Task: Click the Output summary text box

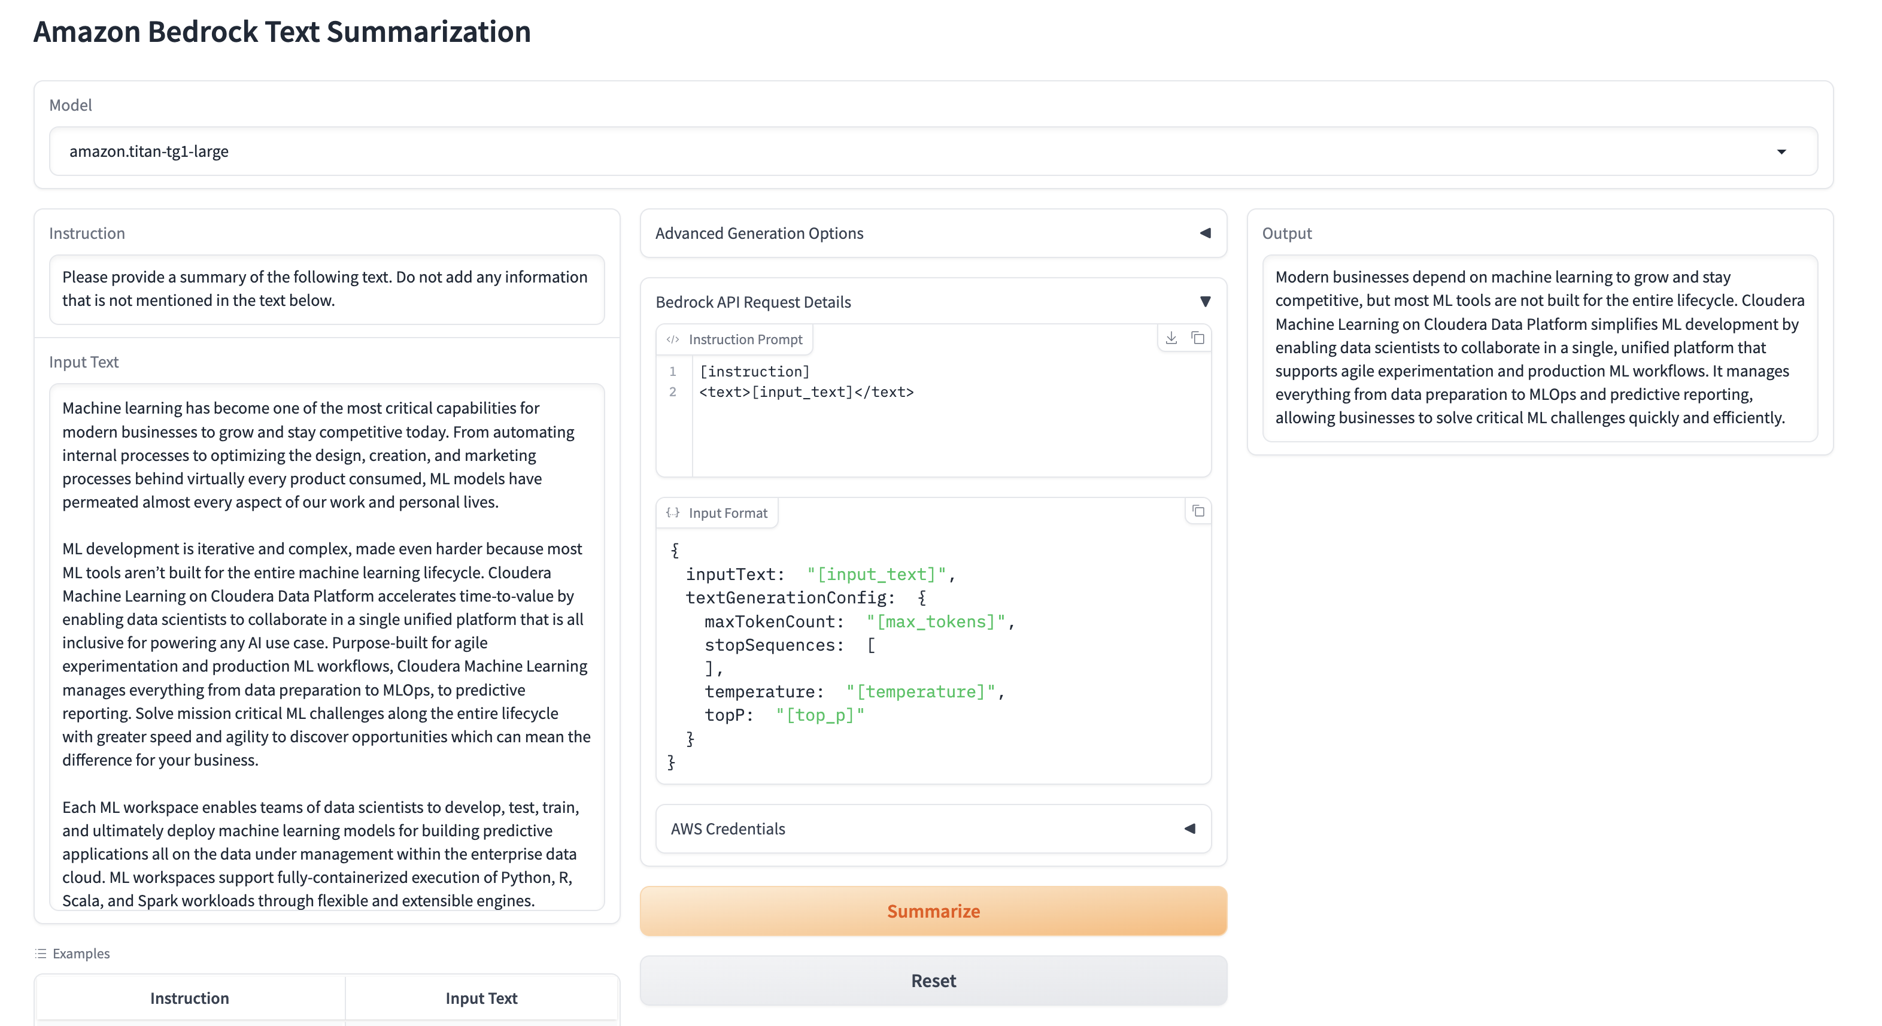Action: [x=1540, y=348]
